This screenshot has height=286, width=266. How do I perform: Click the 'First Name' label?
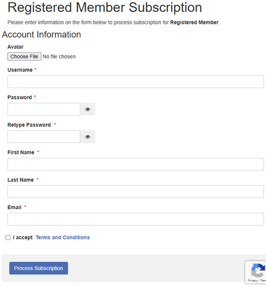(21, 153)
